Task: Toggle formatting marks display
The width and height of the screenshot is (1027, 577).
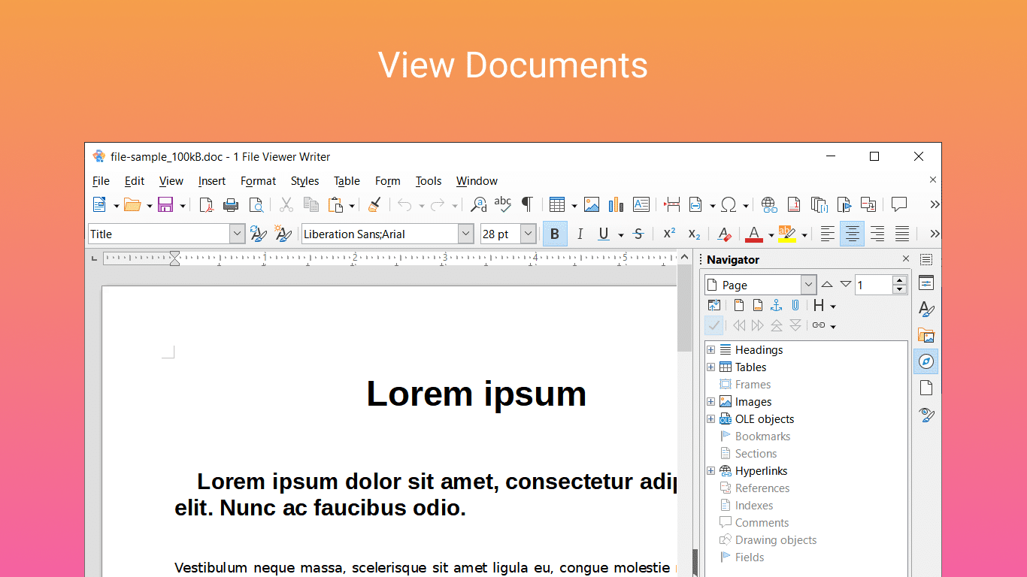Action: coord(527,204)
